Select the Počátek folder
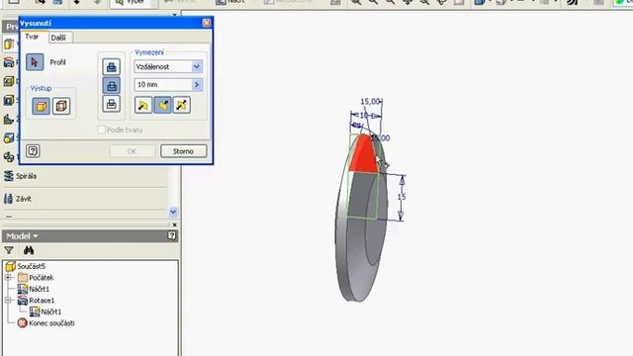 (x=36, y=278)
